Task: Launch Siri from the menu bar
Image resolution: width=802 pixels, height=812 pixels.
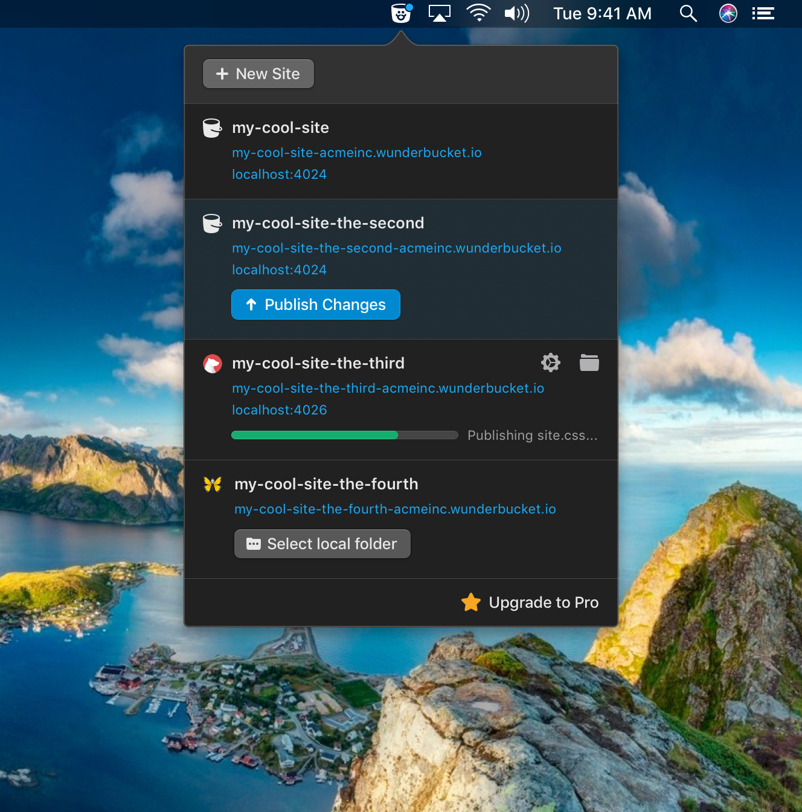Action: (728, 13)
